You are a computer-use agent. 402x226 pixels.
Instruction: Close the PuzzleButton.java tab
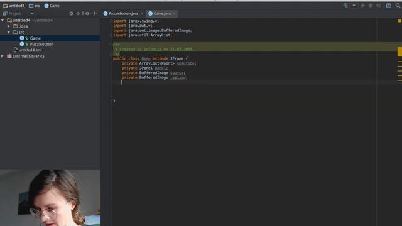141,14
